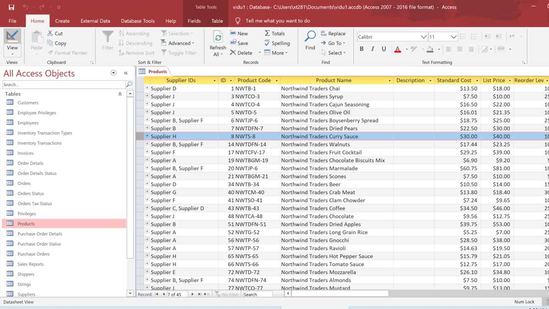
Task: Click the Cut scissors icon
Action: point(50,33)
